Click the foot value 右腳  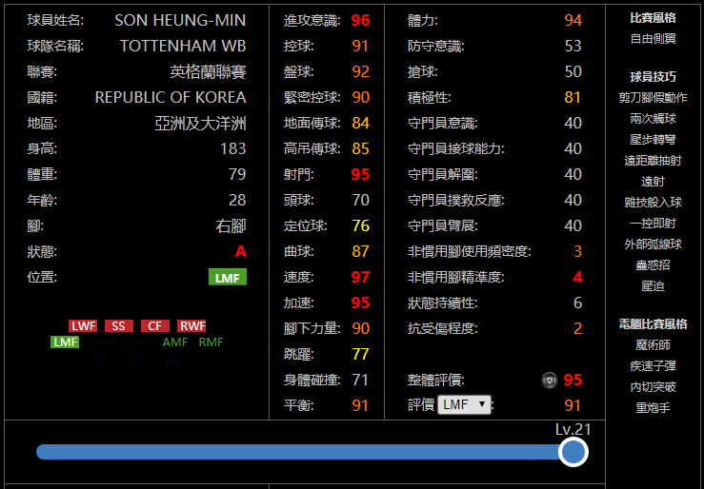[x=231, y=225]
